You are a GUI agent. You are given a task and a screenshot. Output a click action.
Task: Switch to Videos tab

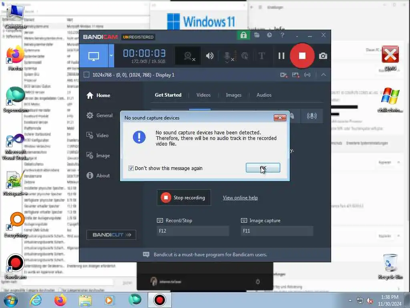point(203,95)
